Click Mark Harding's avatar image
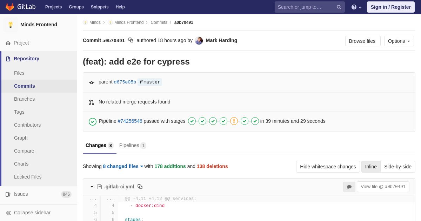The image size is (421, 221). [x=199, y=41]
